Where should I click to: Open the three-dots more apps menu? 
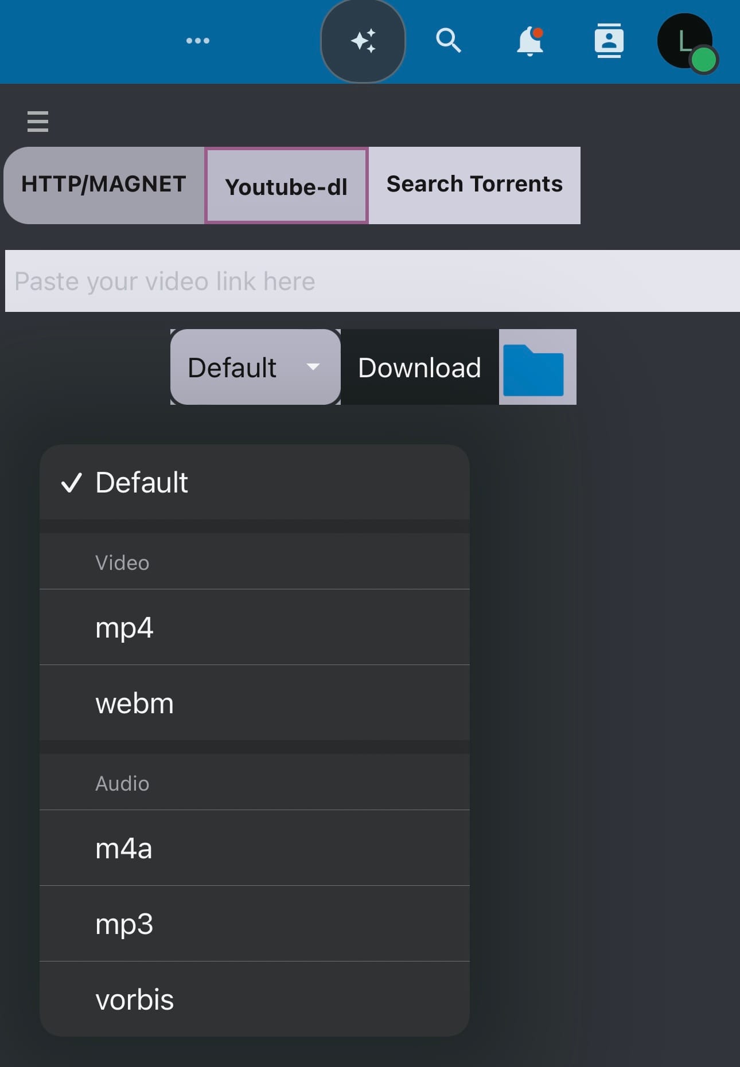tap(198, 41)
